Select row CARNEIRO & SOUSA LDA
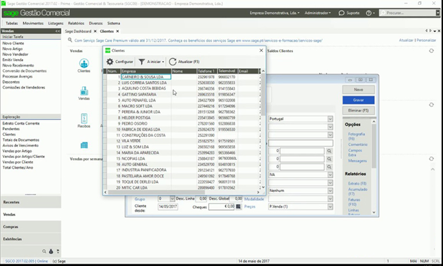Image resolution: width=443 pixels, height=266 pixels. pyautogui.click(x=182, y=77)
